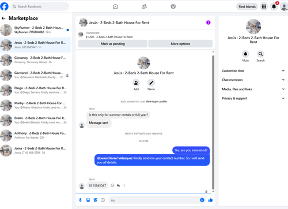288x209 pixels.
Task: Focus the Search Facebook field
Action: (40, 6)
